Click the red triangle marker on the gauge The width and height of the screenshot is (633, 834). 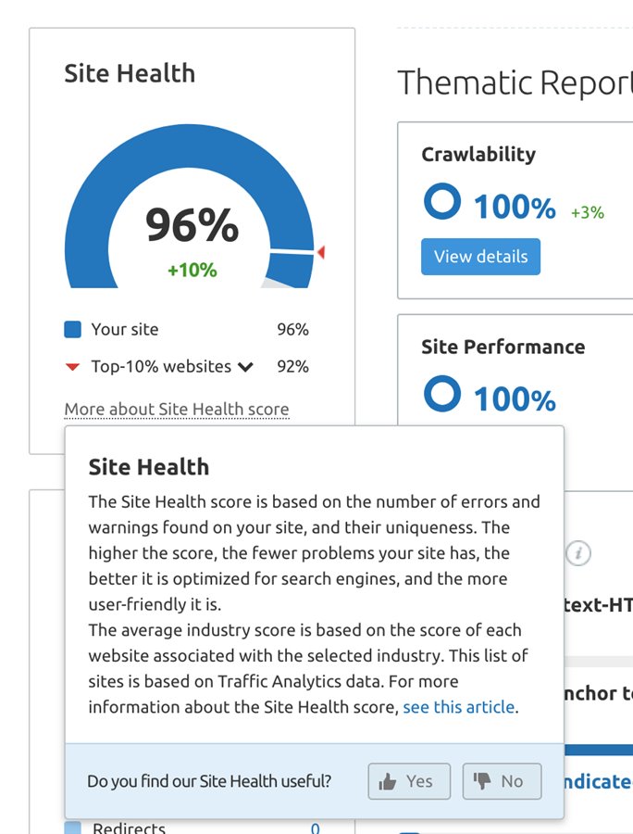321,252
